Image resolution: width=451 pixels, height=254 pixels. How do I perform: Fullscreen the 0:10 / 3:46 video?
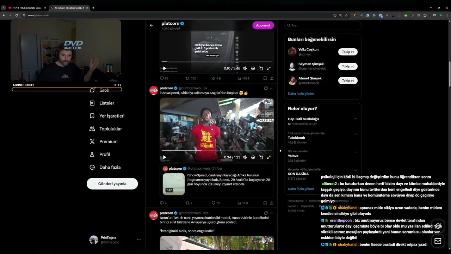(x=269, y=68)
